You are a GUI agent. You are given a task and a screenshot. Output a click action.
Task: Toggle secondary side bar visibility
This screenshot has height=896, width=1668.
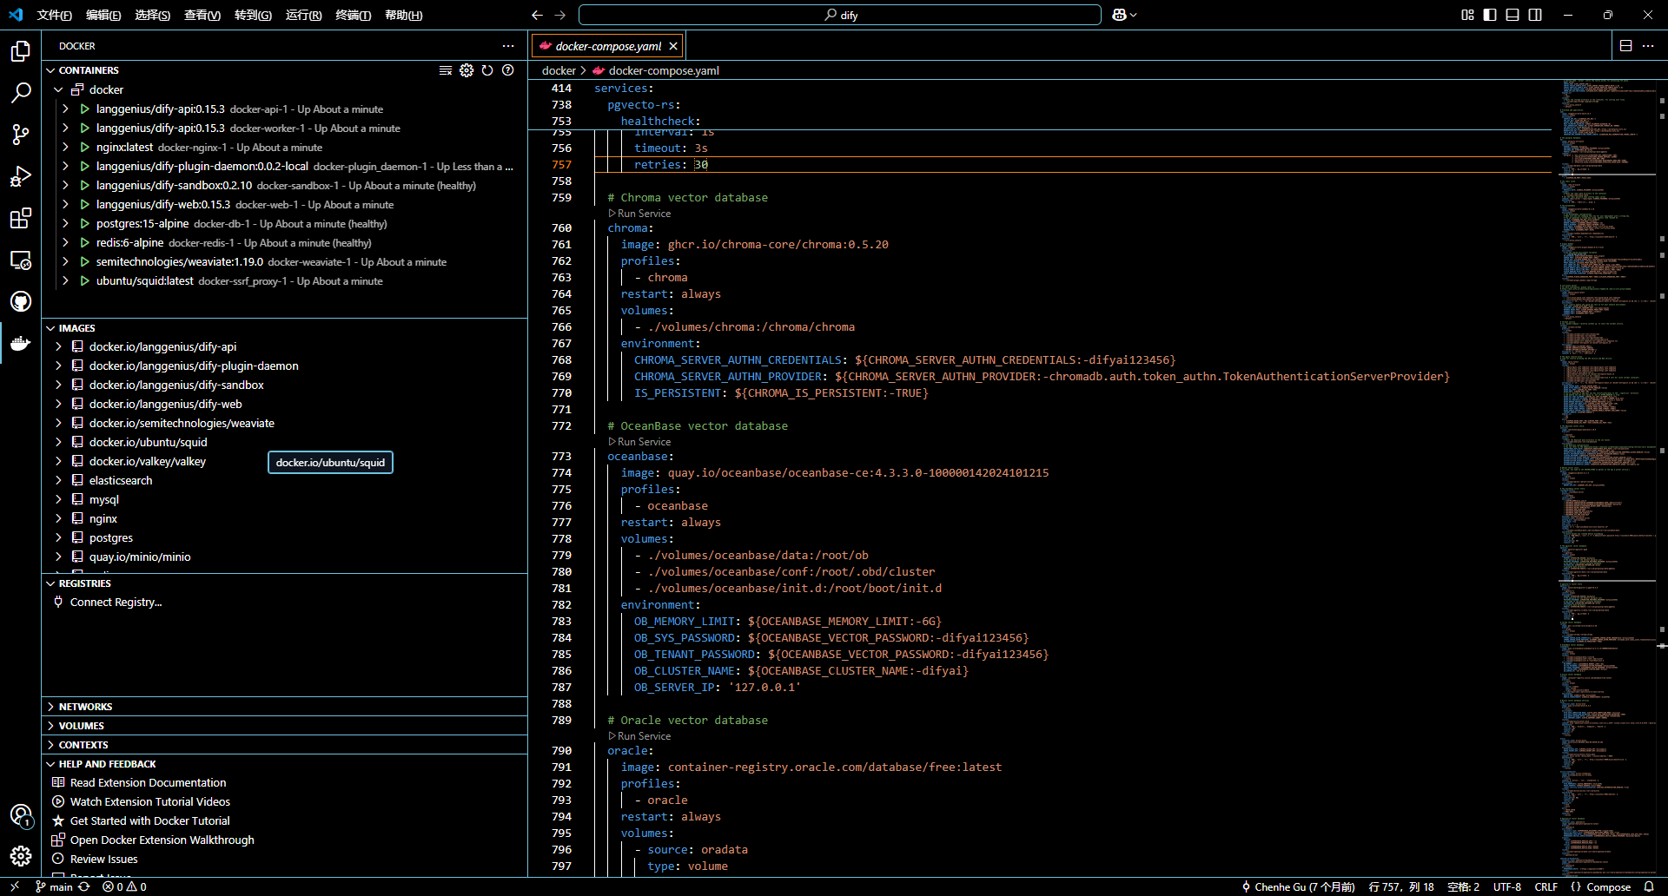(1535, 15)
